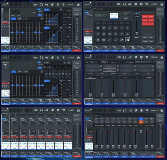Image resolution: width=167 pixels, height=160 pixels.
Task: Click the Chorus Delay value field
Action: (102, 77)
